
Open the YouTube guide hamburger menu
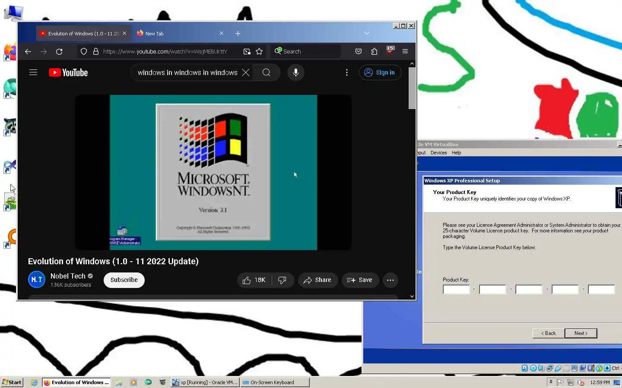click(33, 72)
